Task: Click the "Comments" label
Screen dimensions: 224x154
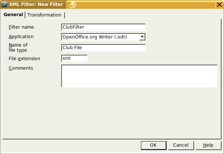Action: coord(21,68)
